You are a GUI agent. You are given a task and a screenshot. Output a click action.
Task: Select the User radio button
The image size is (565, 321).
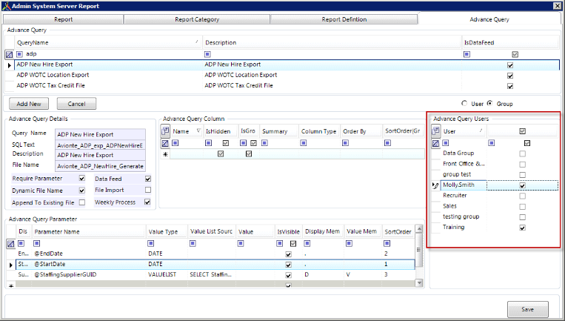[464, 103]
